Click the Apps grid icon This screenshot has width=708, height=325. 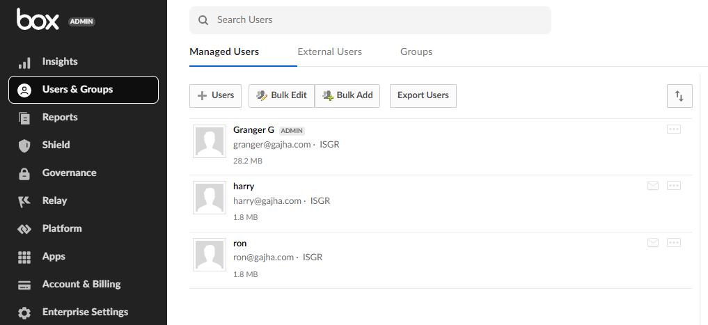[x=24, y=257]
